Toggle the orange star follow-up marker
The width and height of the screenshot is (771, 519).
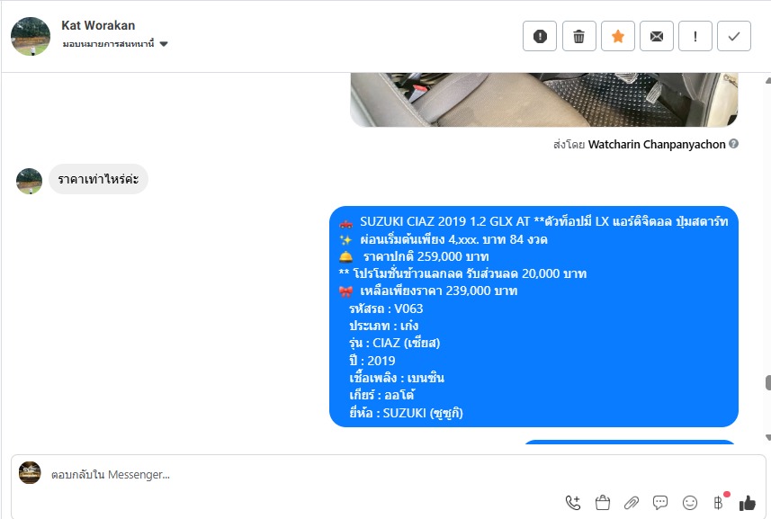pos(617,36)
